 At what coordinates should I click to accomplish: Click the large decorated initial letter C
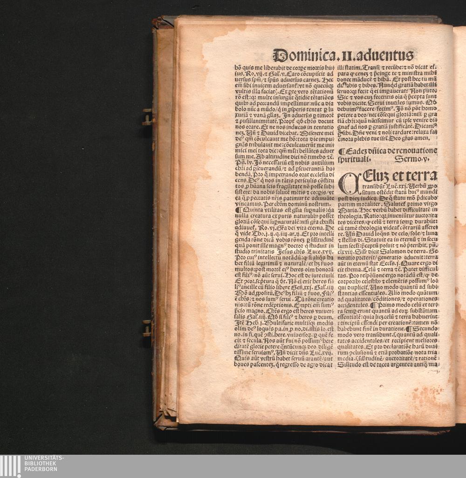348,183
